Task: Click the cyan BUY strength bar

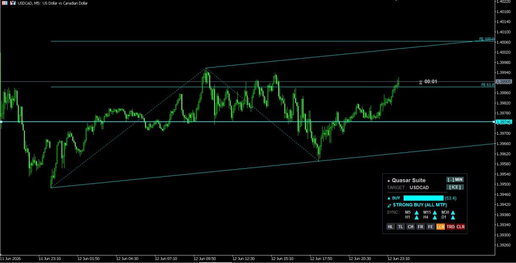Action: [423, 198]
